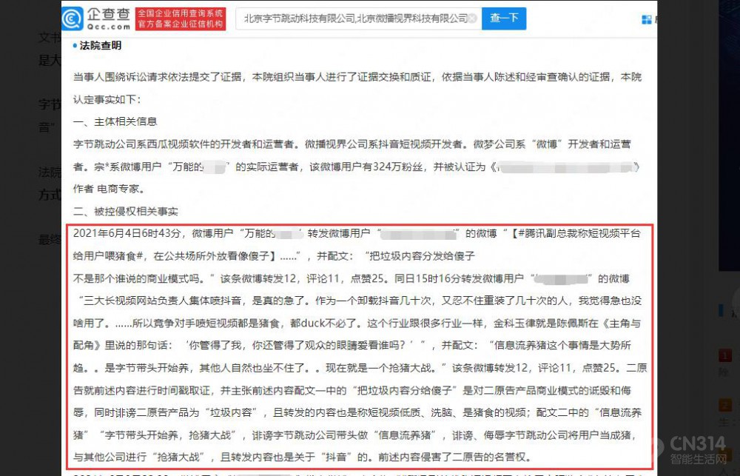Image resolution: width=740 pixels, height=476 pixels.
Task: Click the line beginning 给用户喂猪食#
Action: 274,256
